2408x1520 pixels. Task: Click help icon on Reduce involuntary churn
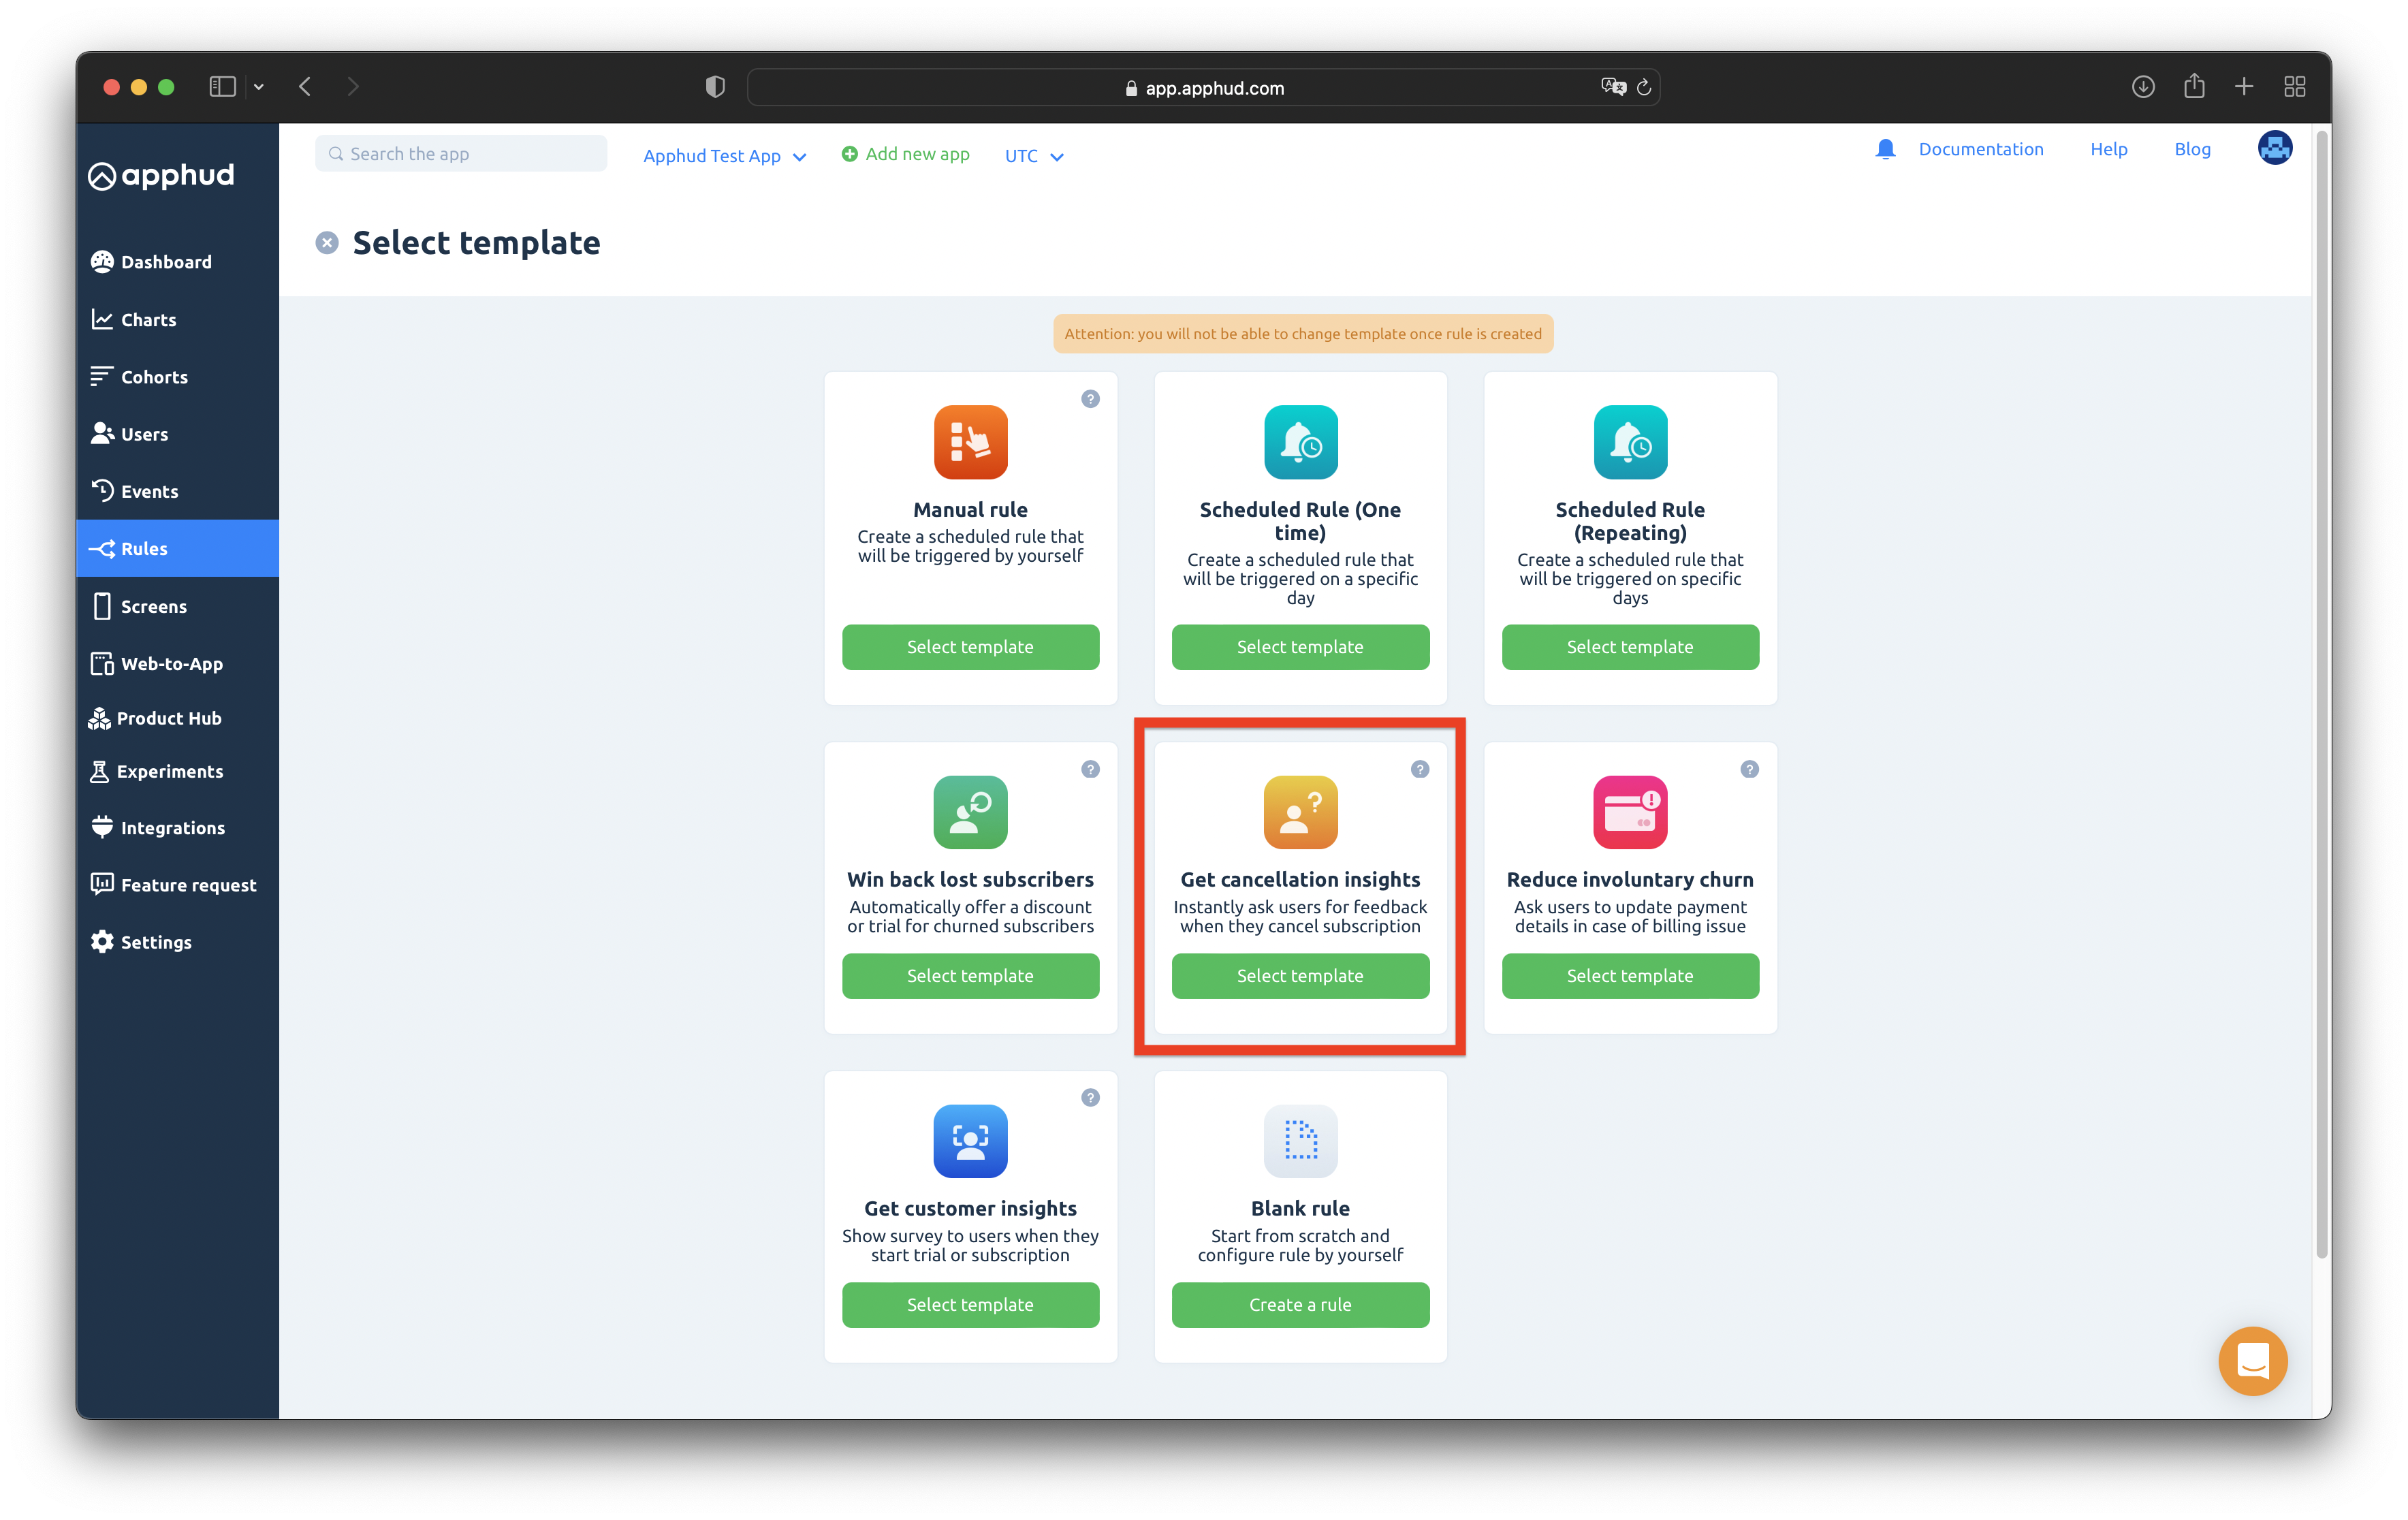(x=1749, y=769)
